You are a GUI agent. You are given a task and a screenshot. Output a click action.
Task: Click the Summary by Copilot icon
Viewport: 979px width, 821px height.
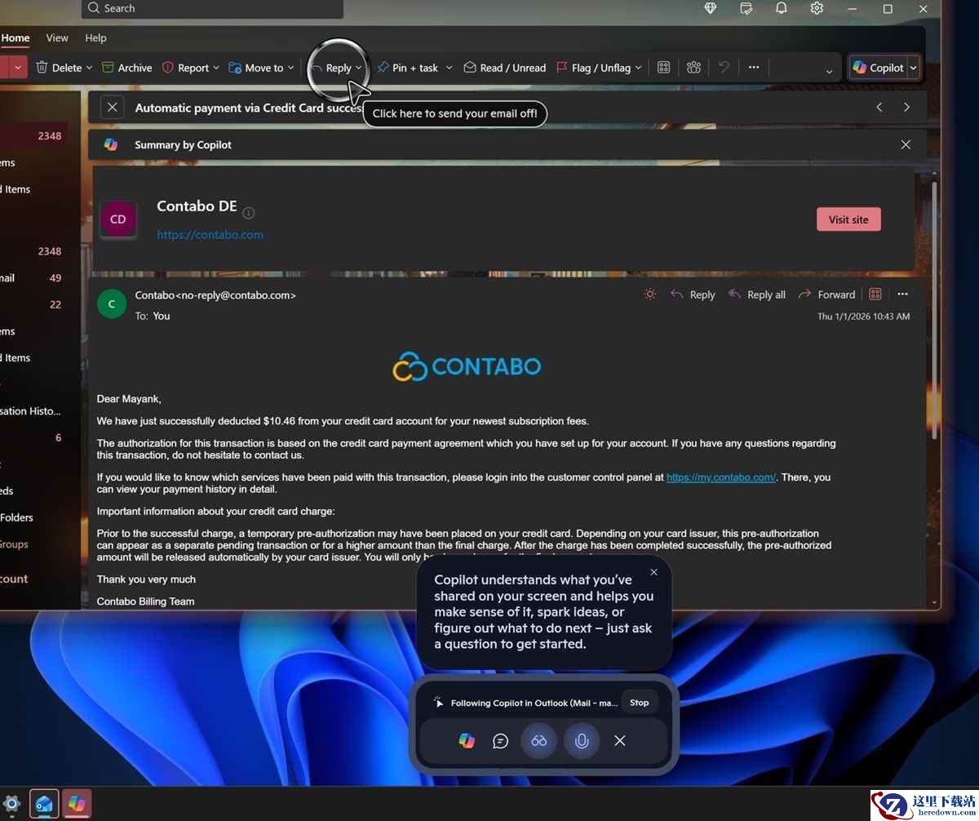point(111,144)
